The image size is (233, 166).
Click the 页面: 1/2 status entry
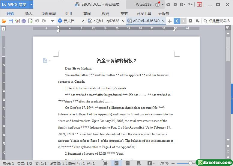[25, 164]
